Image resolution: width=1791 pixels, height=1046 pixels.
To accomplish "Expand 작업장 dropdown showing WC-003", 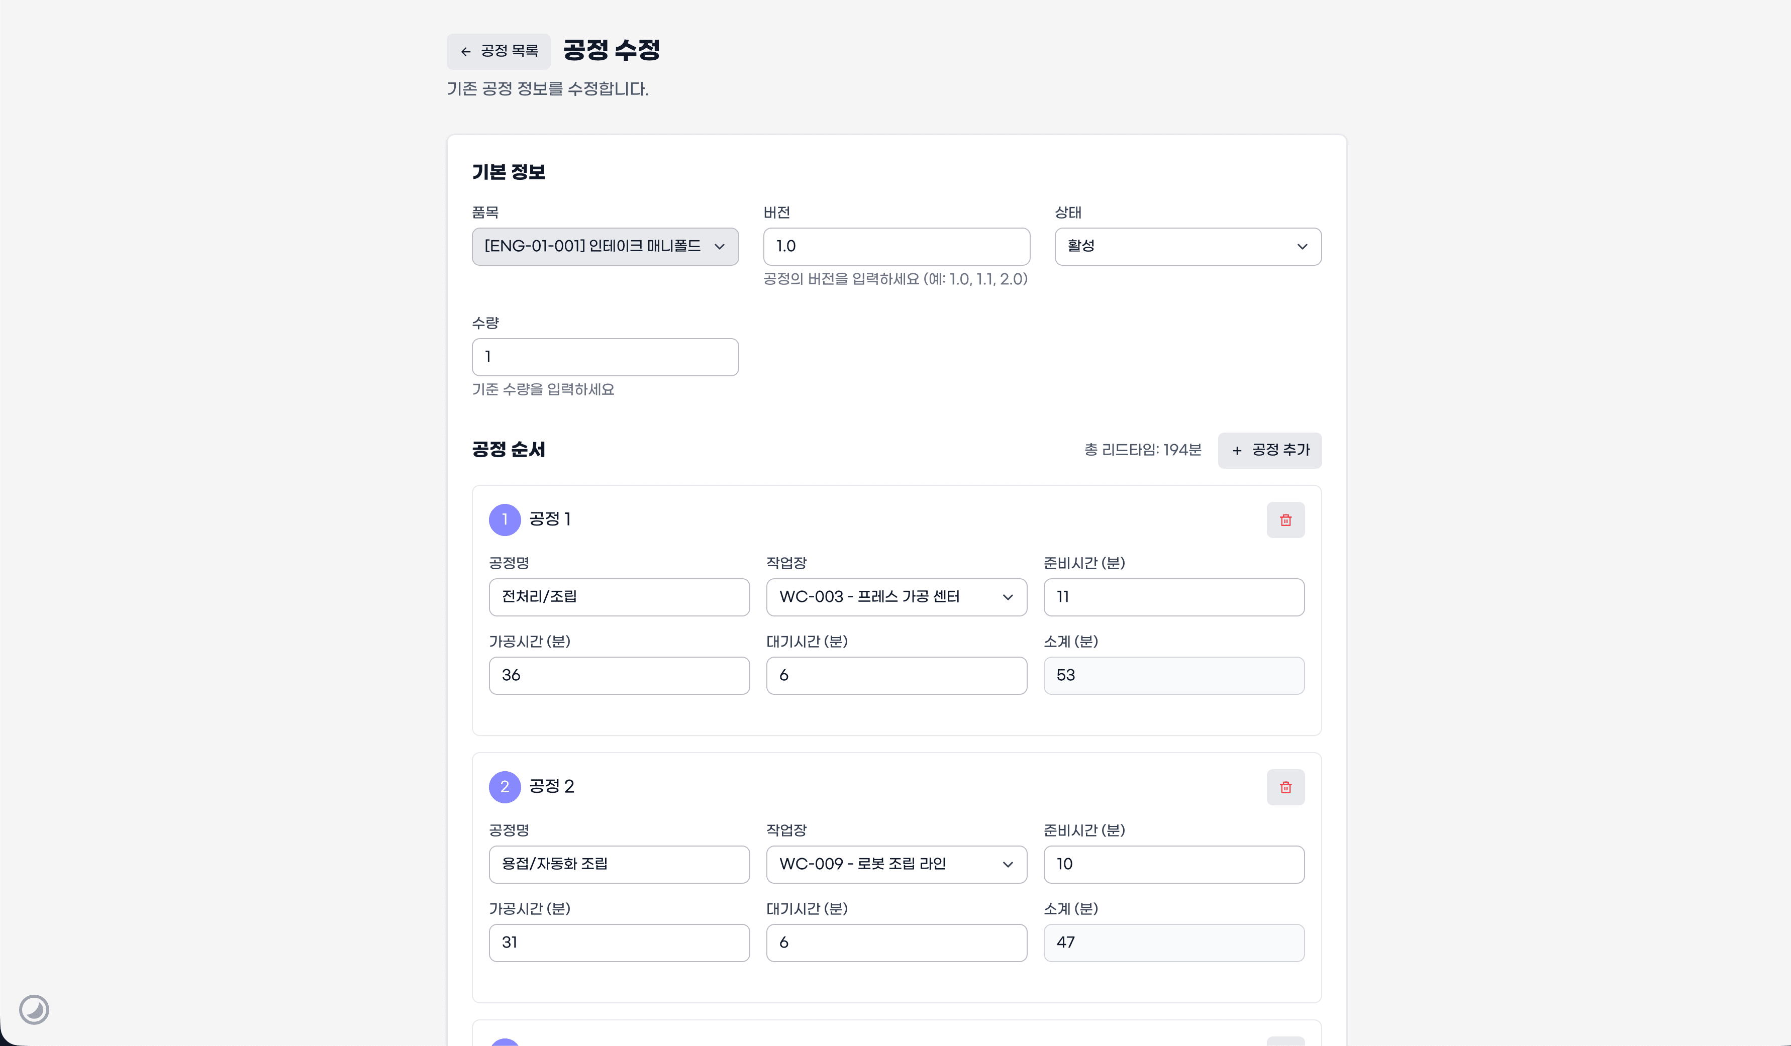I will (x=896, y=597).
